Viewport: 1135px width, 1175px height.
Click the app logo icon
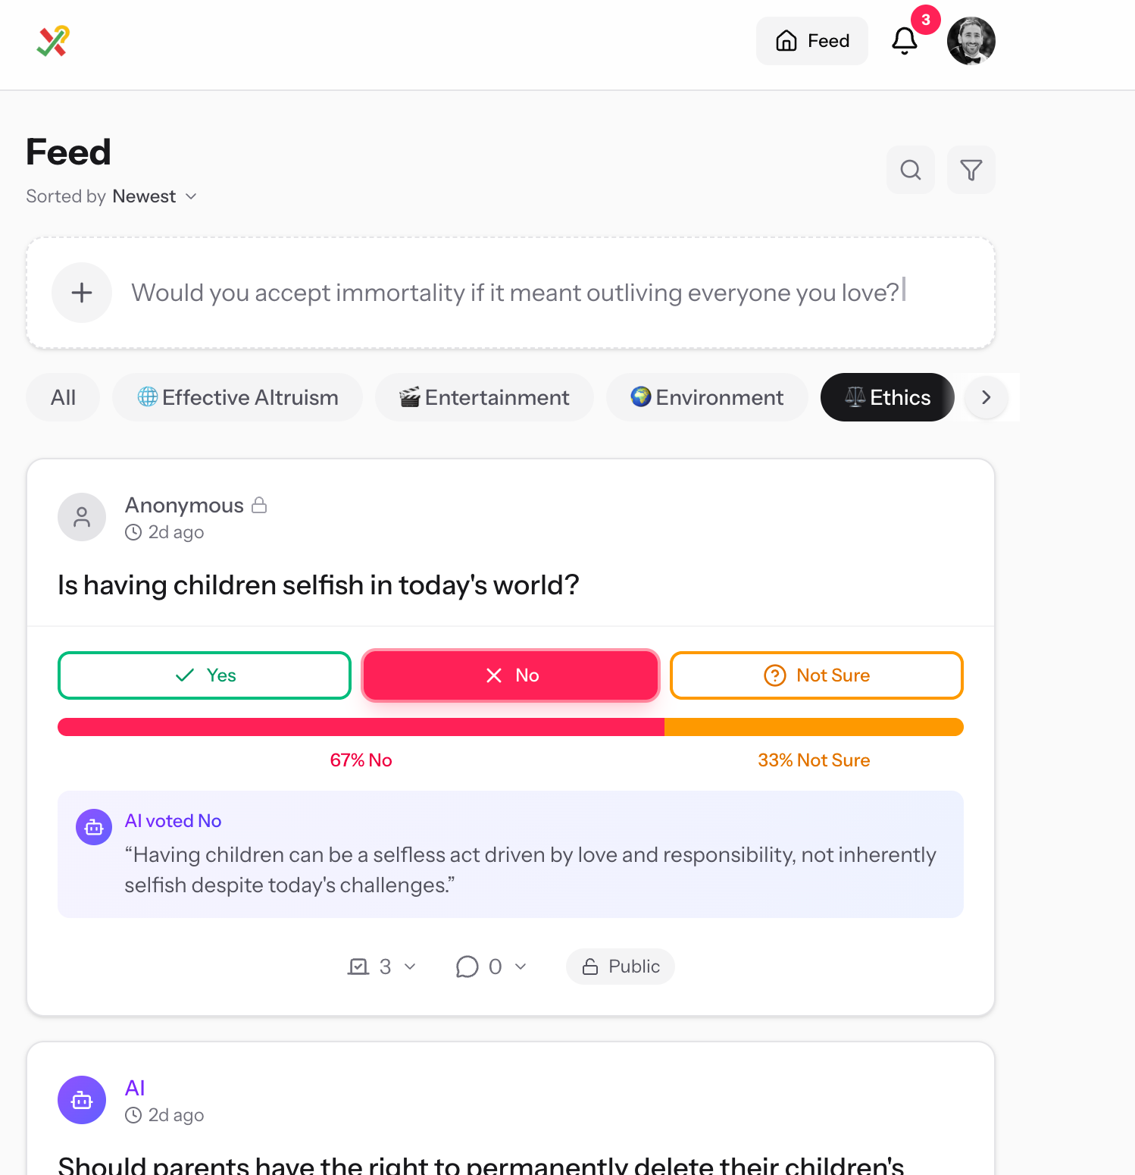click(53, 41)
